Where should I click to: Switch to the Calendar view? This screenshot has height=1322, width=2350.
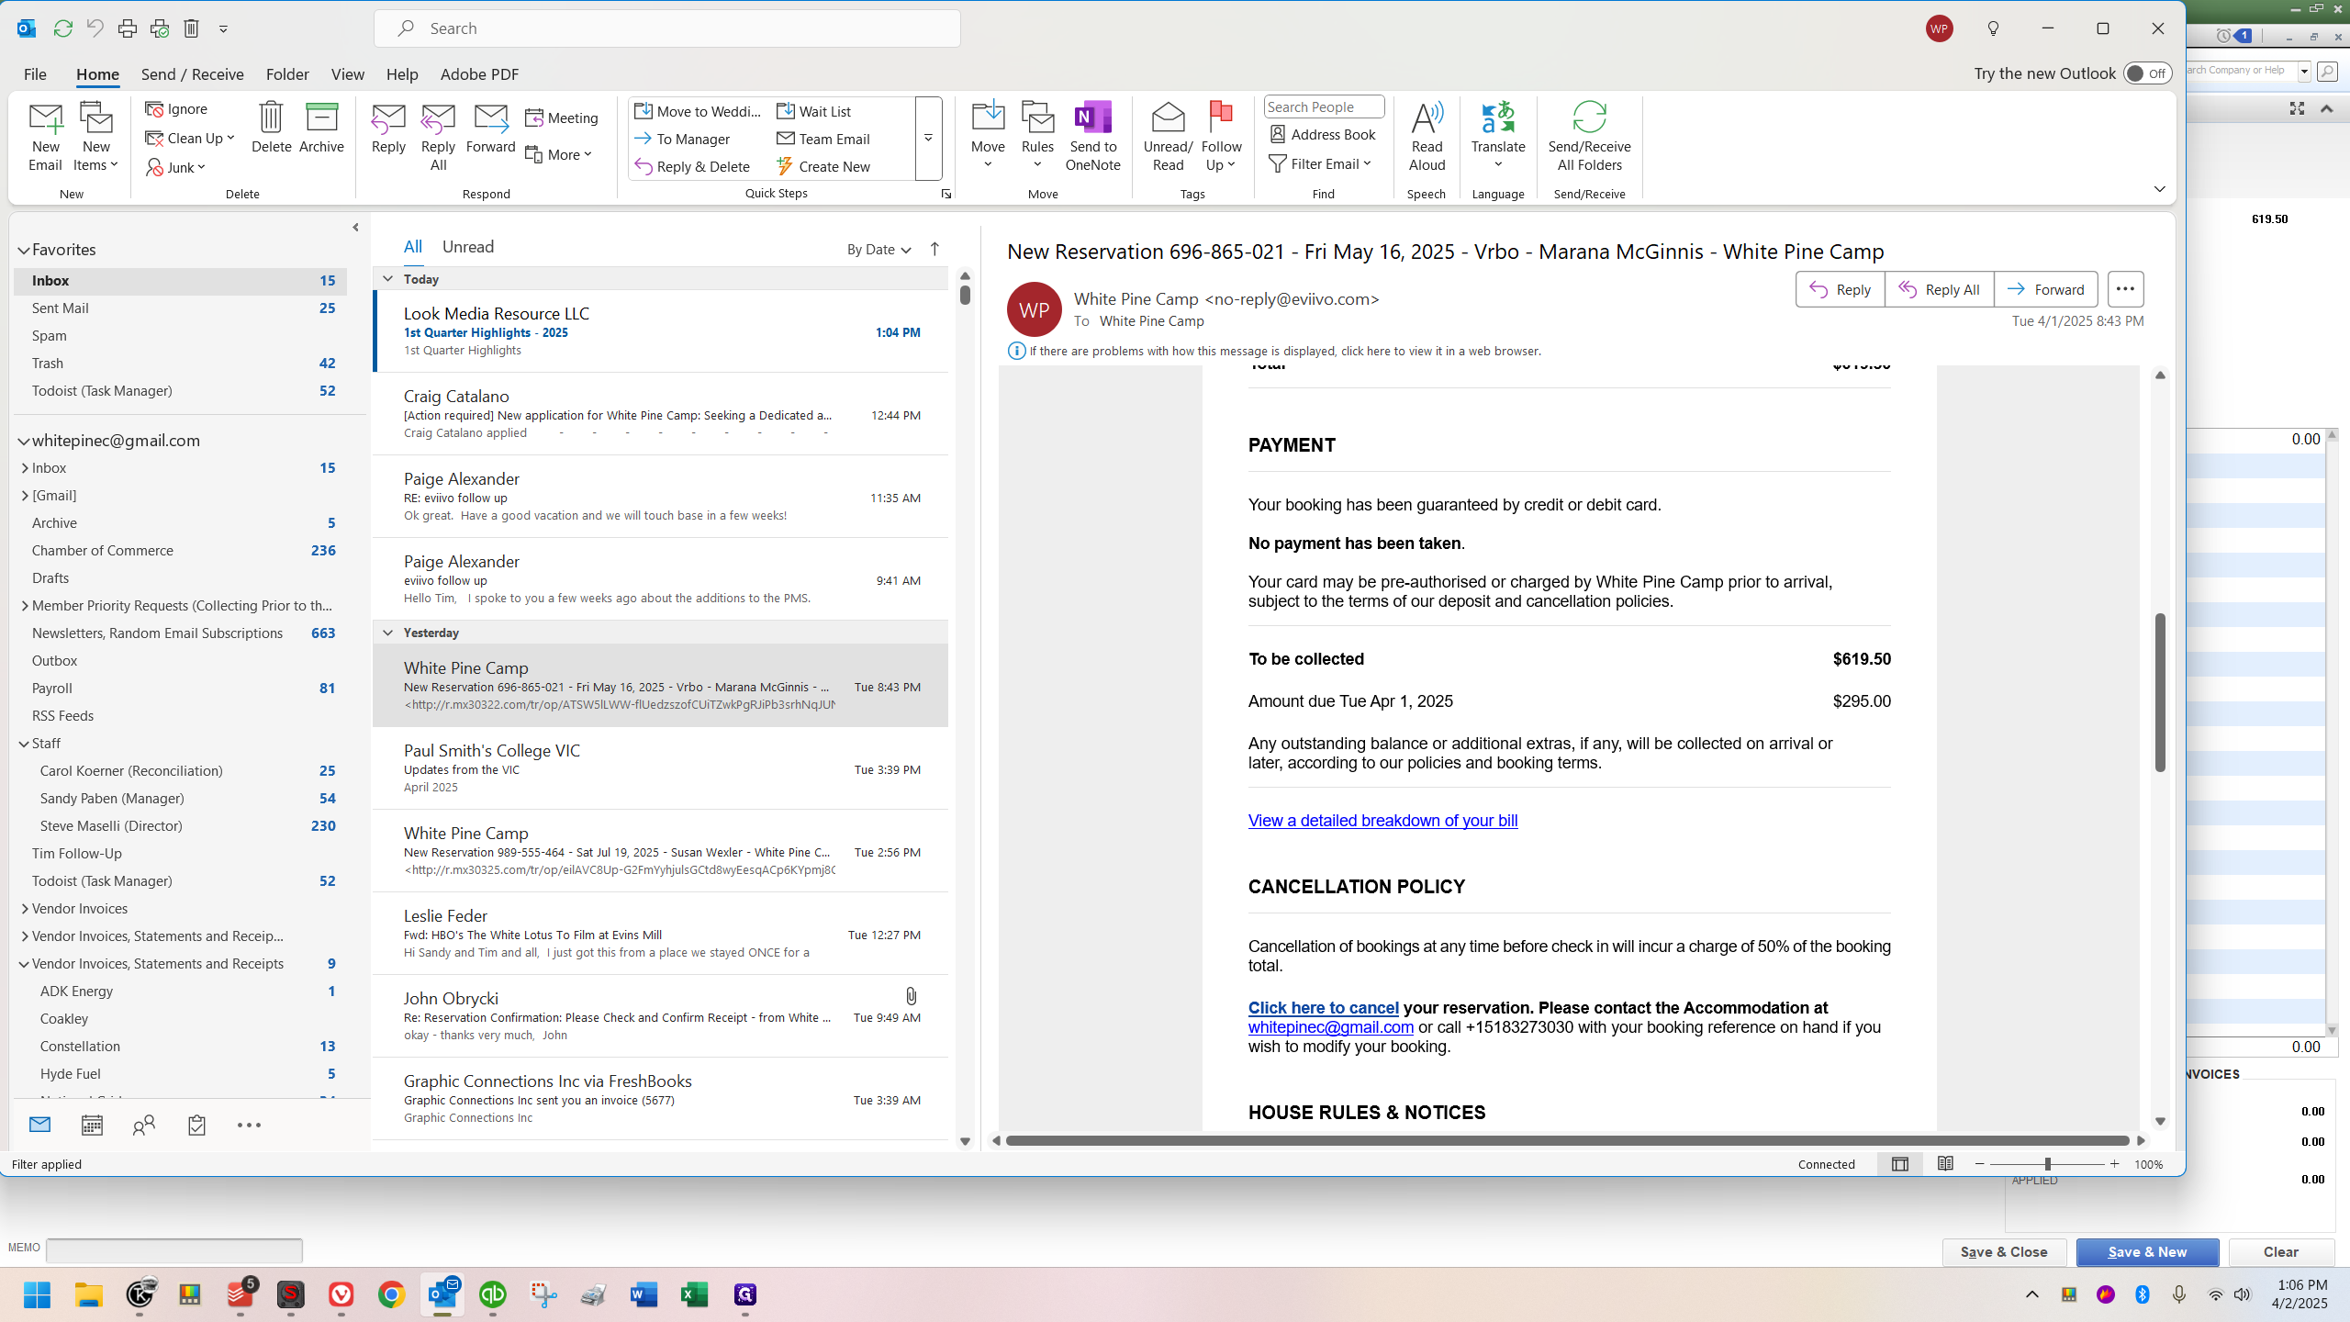tap(92, 1125)
